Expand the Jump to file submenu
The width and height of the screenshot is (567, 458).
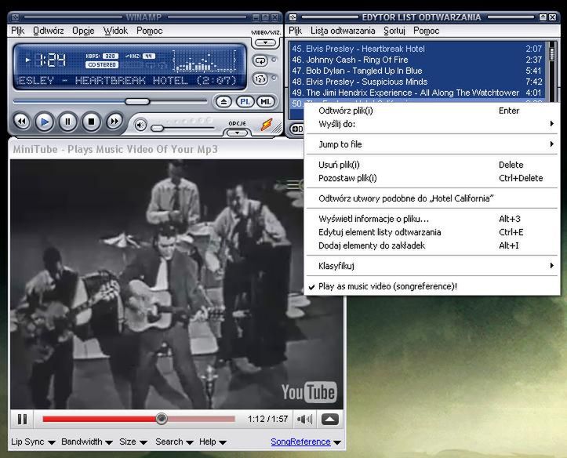[x=431, y=144]
